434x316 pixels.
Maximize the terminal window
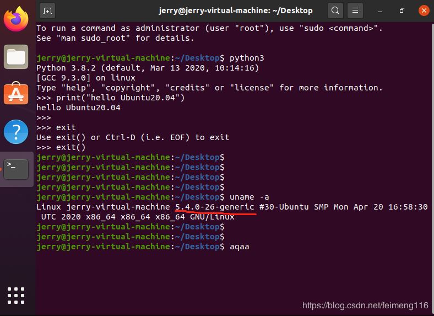(402, 10)
